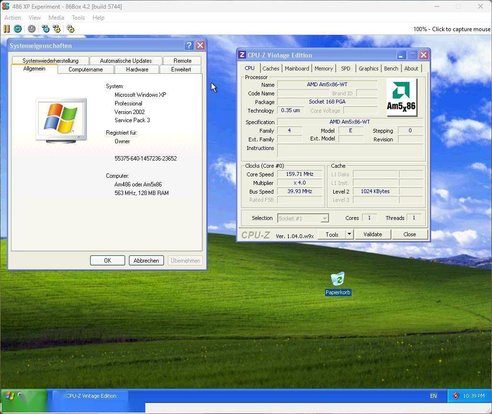492x414 pixels.
Task: Click the security shield tray icon
Action: (456, 396)
